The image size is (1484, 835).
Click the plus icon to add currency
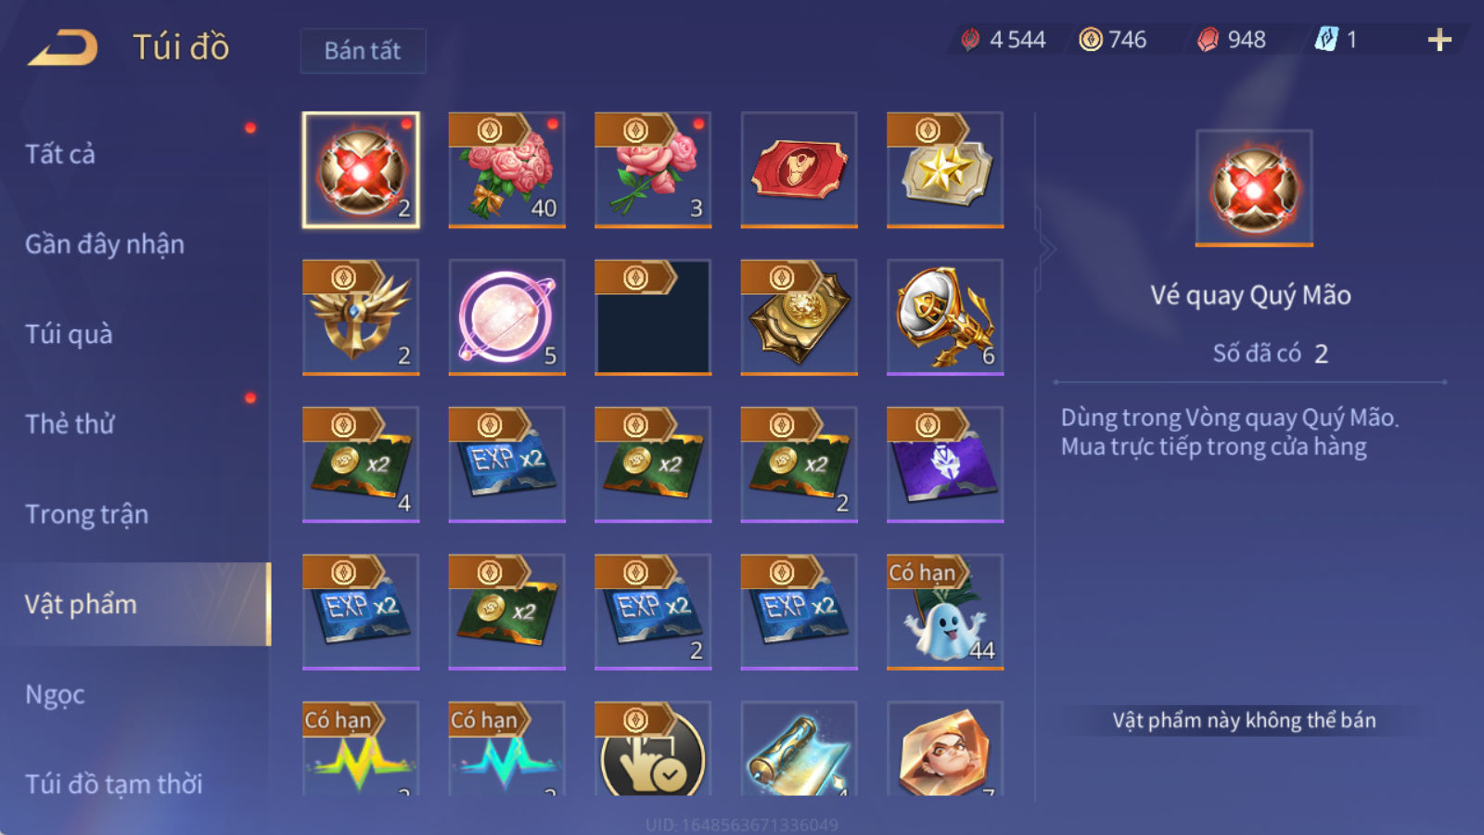[x=1439, y=40]
